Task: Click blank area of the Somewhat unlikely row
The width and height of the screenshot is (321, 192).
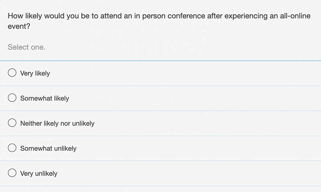Action: pyautogui.click(x=199, y=148)
